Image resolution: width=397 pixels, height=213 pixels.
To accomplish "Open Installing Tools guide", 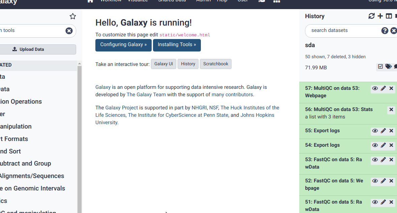I will coord(177,45).
